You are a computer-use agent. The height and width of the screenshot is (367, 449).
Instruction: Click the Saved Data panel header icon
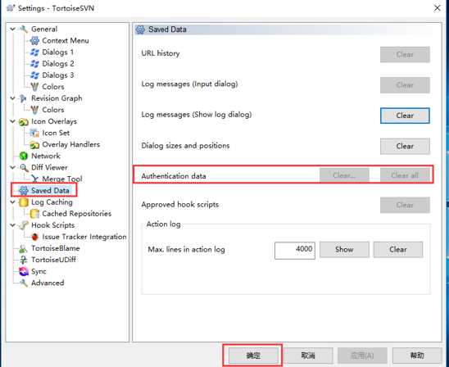click(140, 29)
